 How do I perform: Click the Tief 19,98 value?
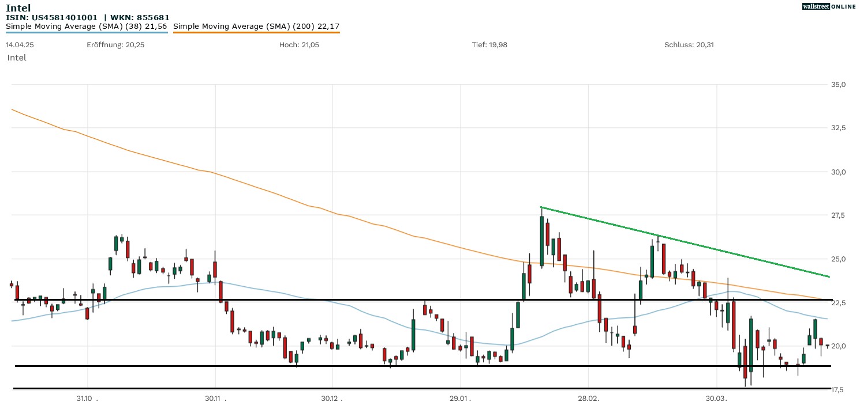point(489,45)
